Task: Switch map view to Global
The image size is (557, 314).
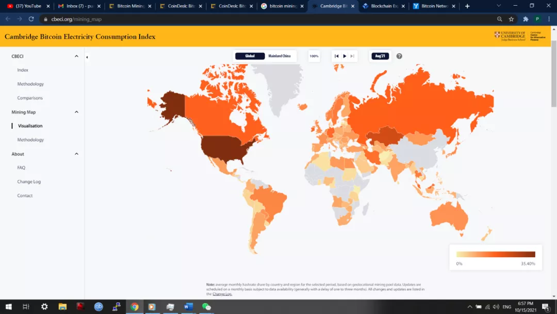Action: (250, 56)
